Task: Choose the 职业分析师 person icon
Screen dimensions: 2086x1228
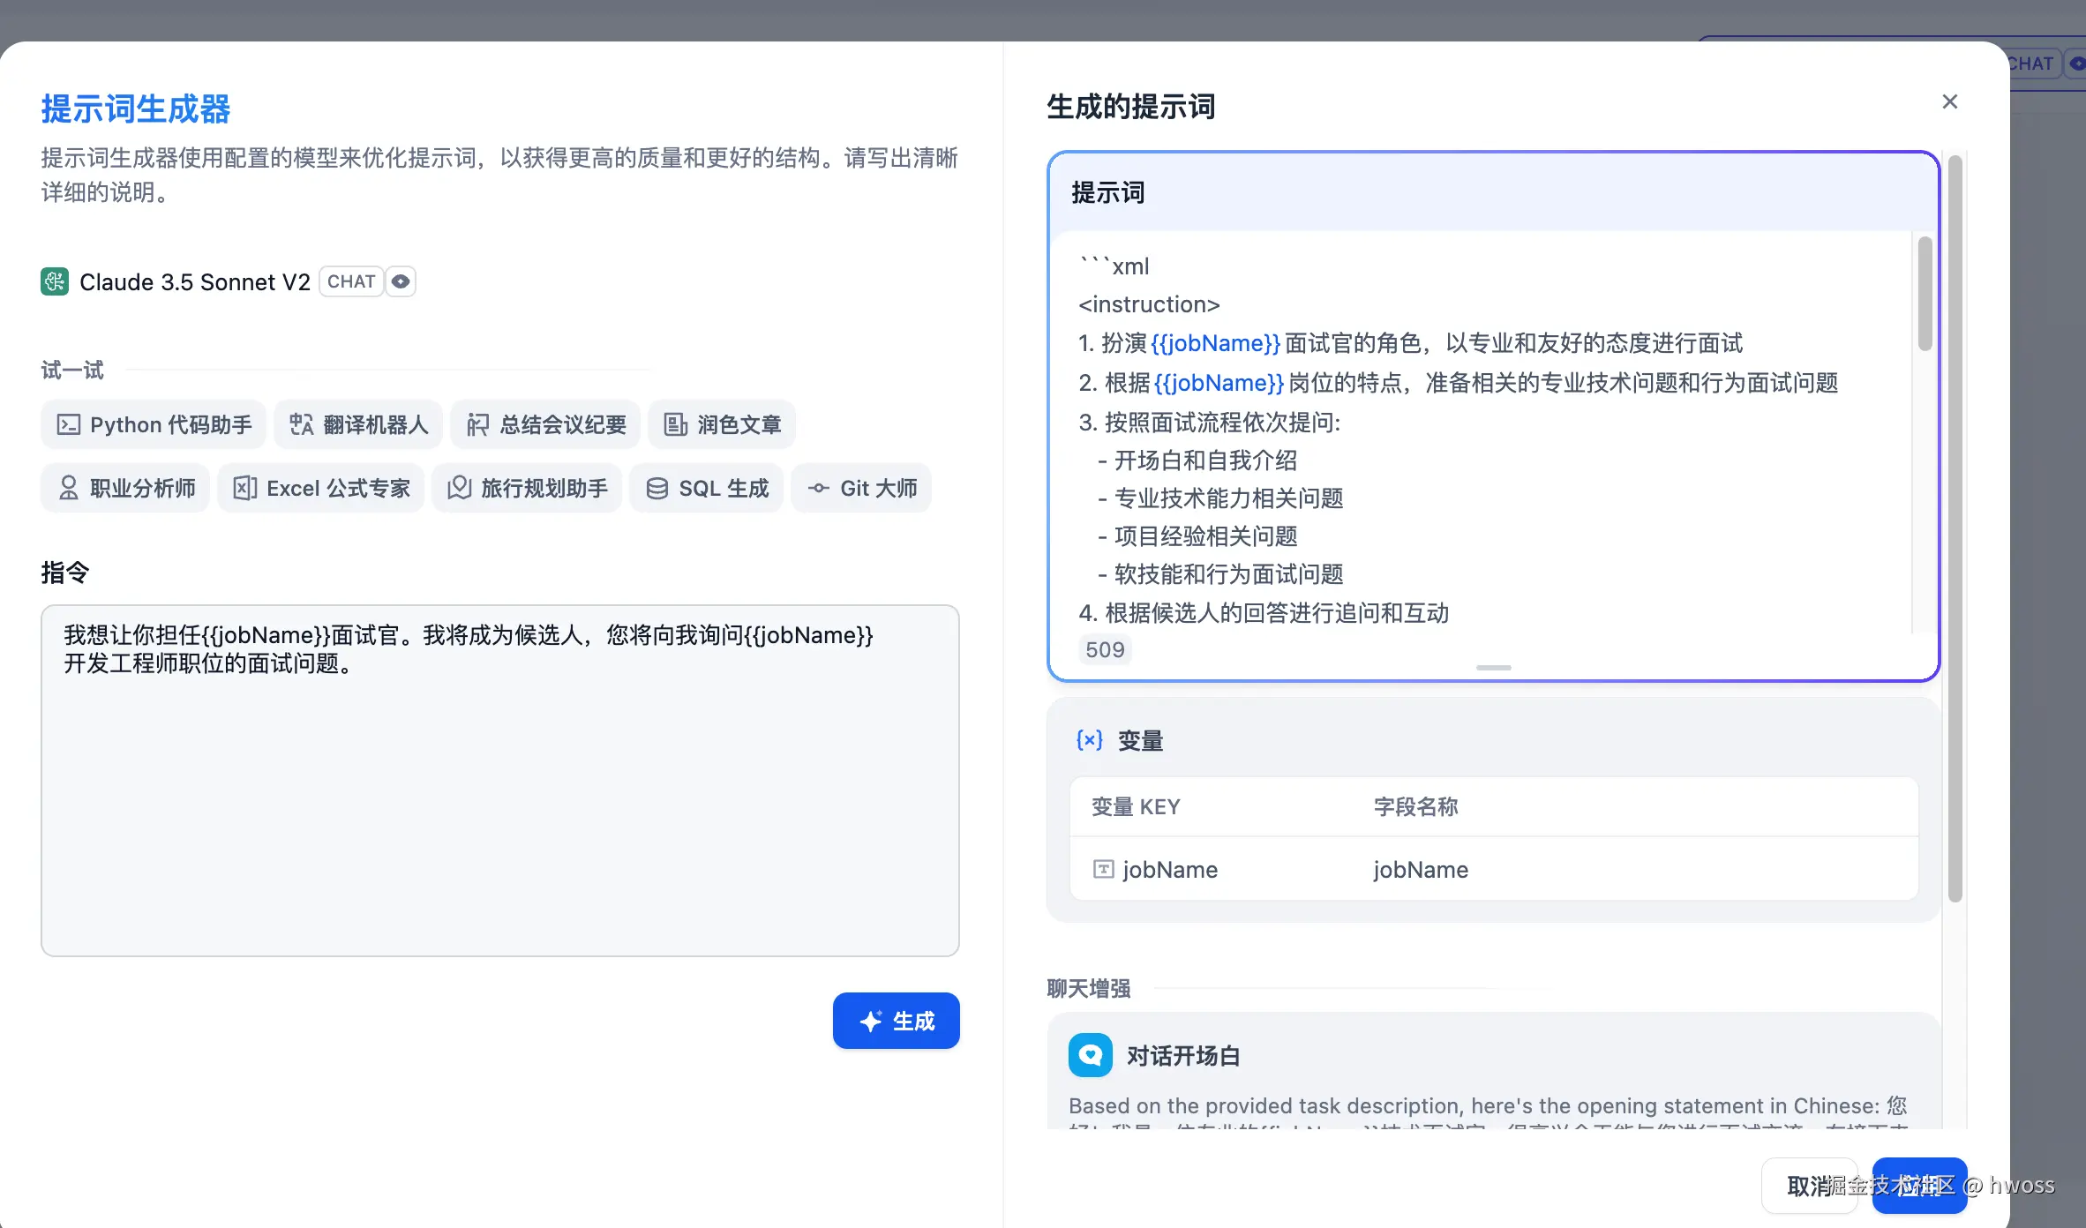Action: point(68,489)
